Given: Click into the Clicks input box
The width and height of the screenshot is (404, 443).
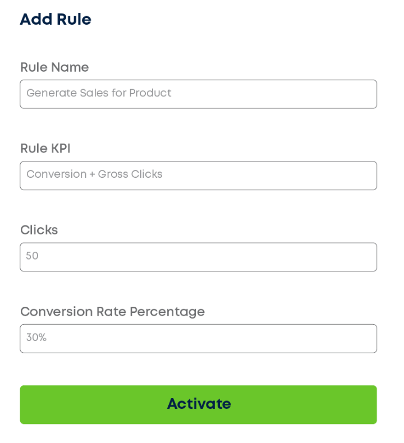Looking at the screenshot, I should point(198,257).
